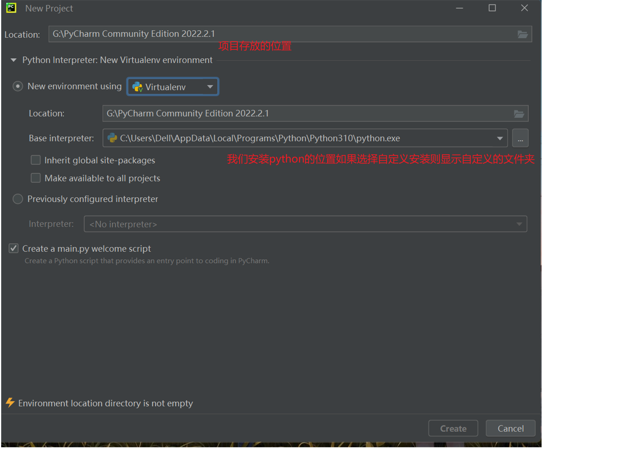Click 'Python Interpreter: New Virtualenv environment' heading

click(x=117, y=60)
